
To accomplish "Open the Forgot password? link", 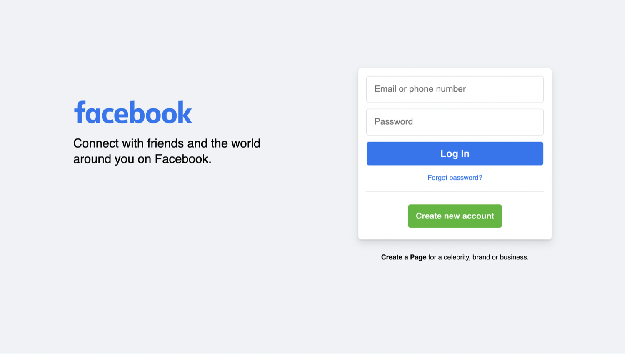I will coord(455,178).
